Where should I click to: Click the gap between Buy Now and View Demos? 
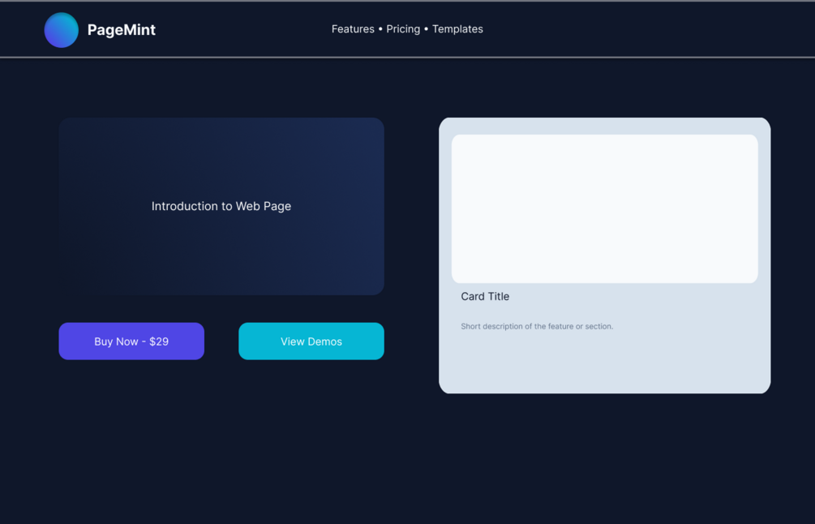point(221,341)
